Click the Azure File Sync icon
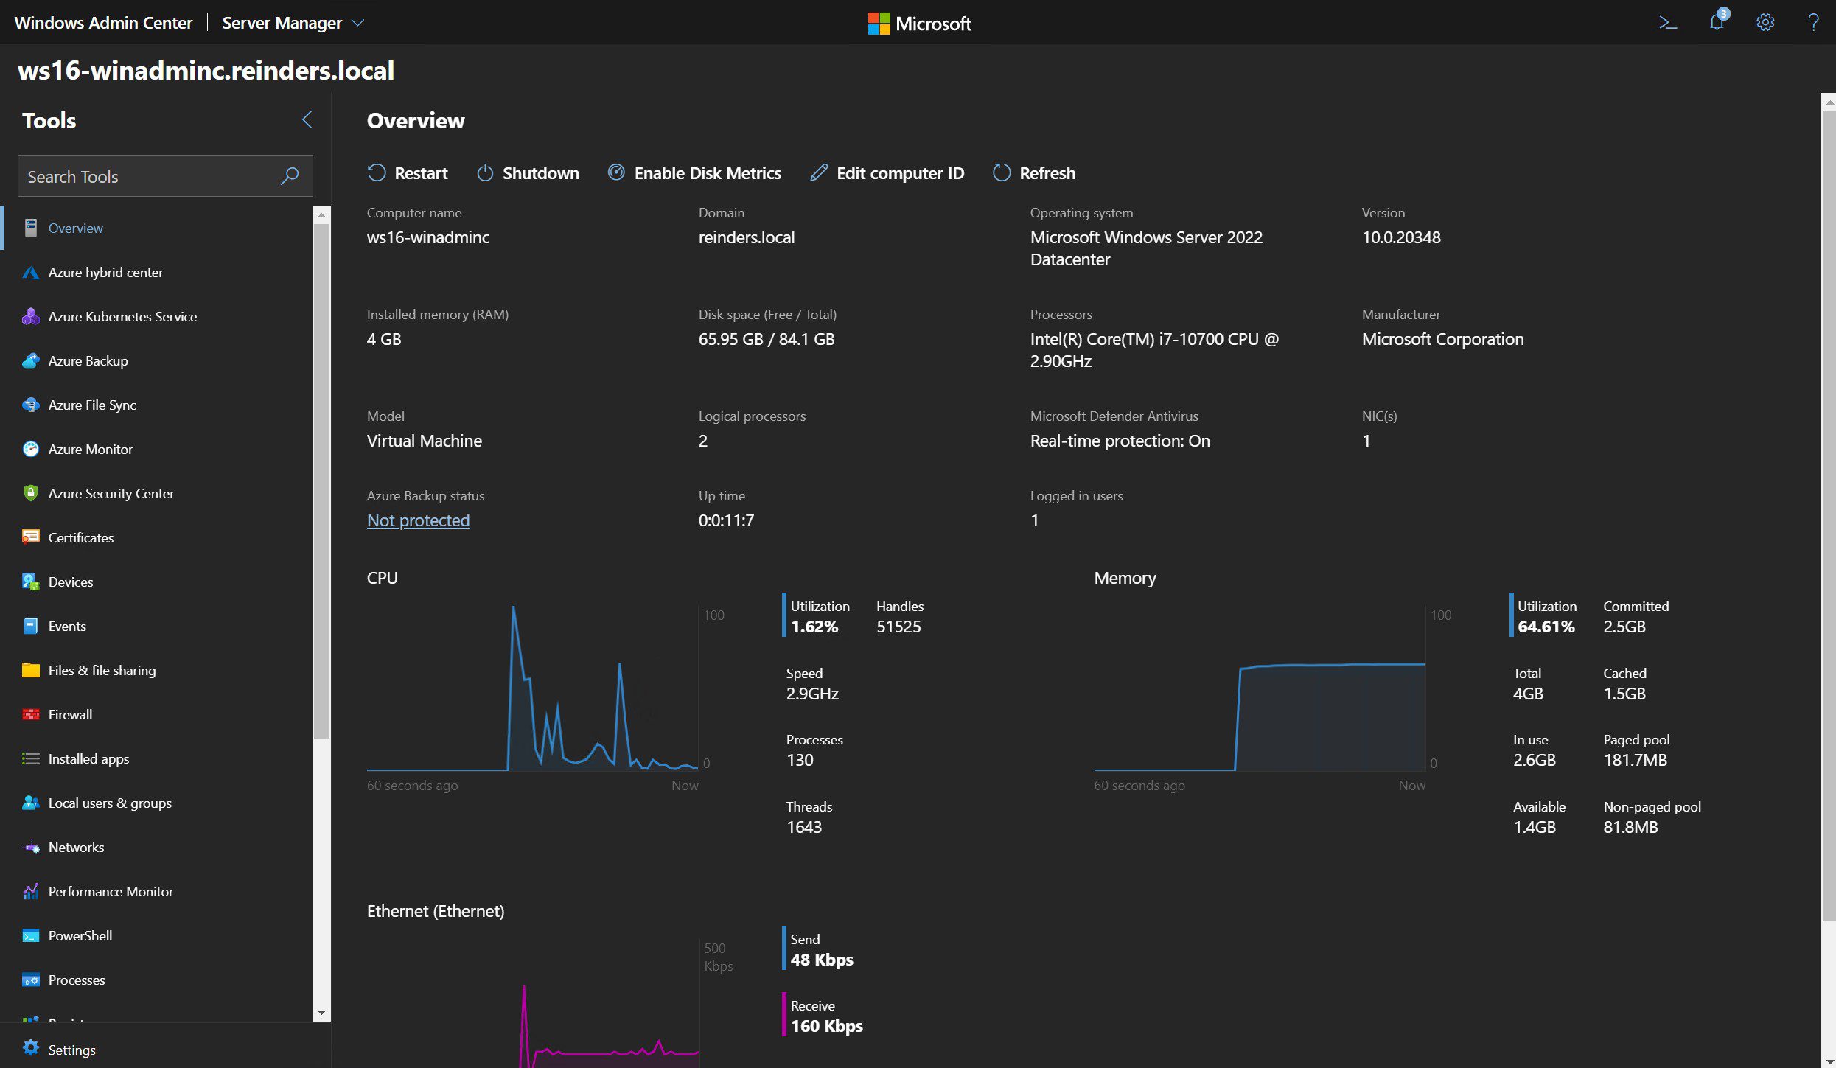Image resolution: width=1836 pixels, height=1068 pixels. pyautogui.click(x=30, y=405)
